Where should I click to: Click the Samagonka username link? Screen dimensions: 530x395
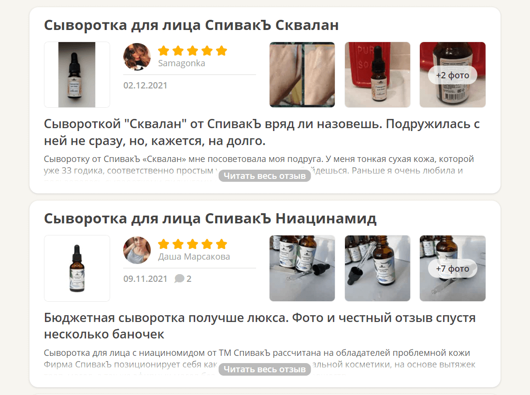(182, 63)
